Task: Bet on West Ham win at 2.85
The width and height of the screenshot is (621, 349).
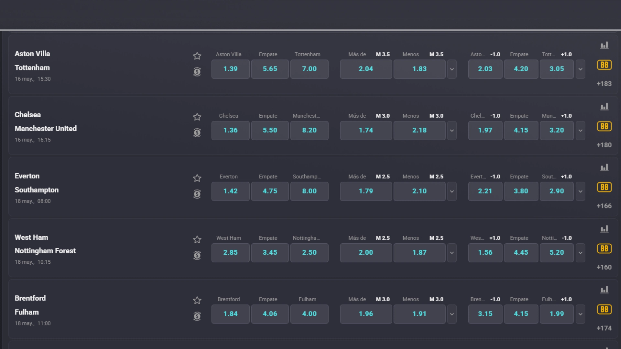Action: click(x=230, y=253)
